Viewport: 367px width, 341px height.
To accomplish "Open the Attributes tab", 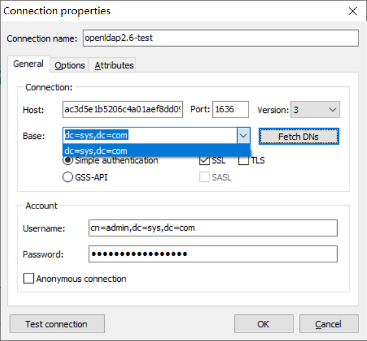I will tap(114, 65).
